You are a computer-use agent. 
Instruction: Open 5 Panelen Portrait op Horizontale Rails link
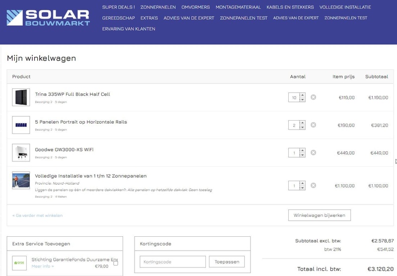pos(81,122)
